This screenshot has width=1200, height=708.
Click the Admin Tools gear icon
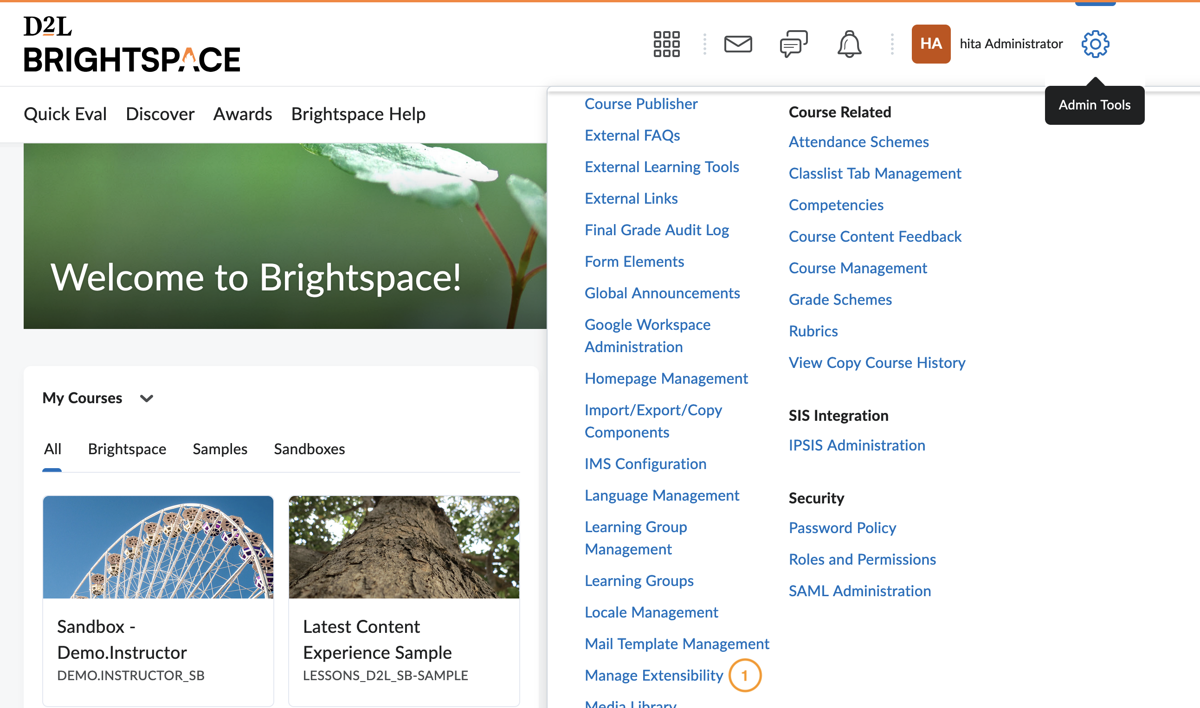(x=1095, y=44)
